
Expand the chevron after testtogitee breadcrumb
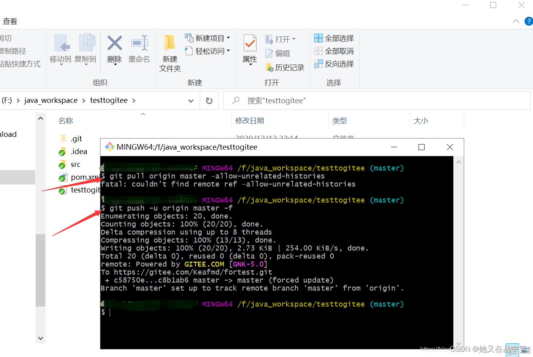click(x=134, y=100)
